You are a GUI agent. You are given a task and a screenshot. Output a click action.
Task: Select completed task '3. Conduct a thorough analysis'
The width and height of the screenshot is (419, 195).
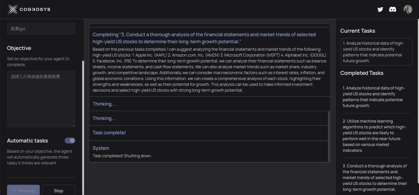coord(376,178)
